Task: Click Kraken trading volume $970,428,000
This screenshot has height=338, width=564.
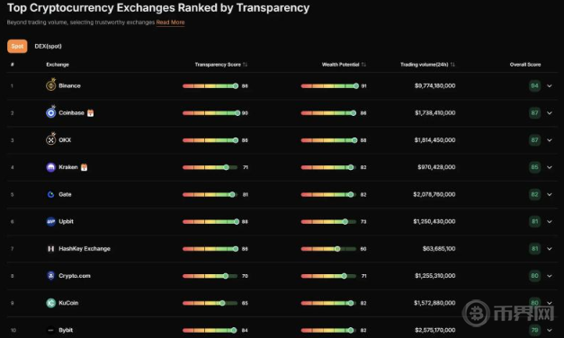Action: 436,167
